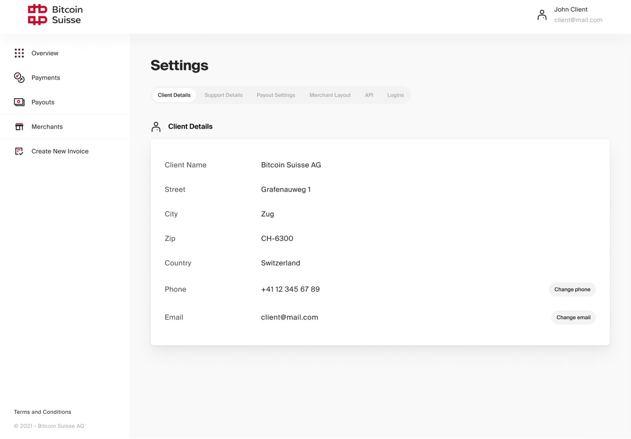This screenshot has height=439, width=631.
Task: Open the Payout Settings tab
Action: (276, 95)
